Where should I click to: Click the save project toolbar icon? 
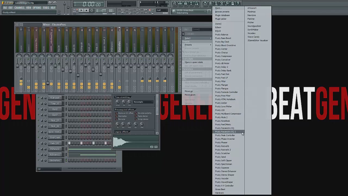(210, 4)
